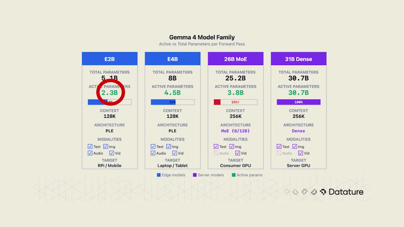
Task: Select the E4B card header
Action: (x=173, y=59)
